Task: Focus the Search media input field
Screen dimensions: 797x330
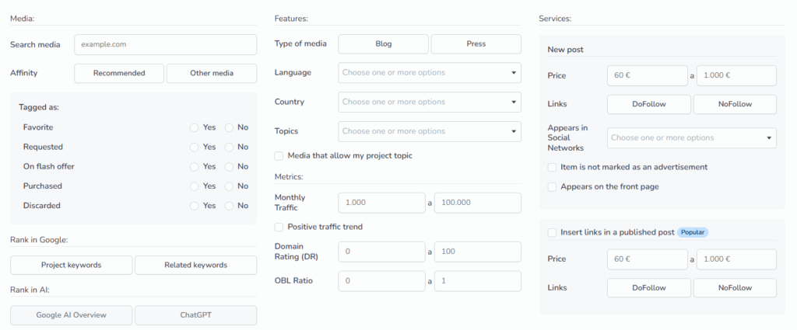Action: coord(166,44)
